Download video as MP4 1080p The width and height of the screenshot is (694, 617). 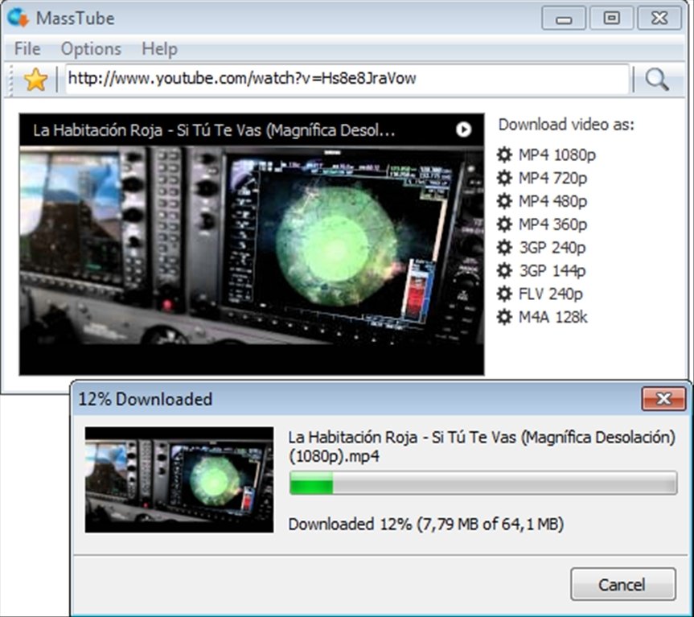point(556,155)
